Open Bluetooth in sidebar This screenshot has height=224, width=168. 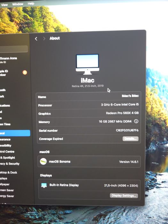[3, 90]
